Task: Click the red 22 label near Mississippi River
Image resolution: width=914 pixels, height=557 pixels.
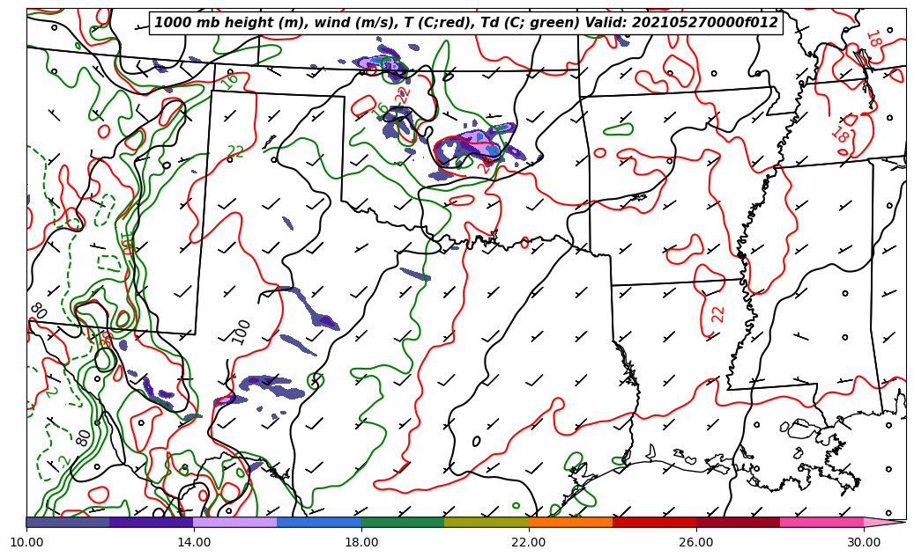Action: click(x=718, y=314)
